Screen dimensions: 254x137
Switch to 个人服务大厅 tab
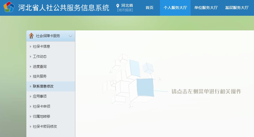[x=175, y=8]
